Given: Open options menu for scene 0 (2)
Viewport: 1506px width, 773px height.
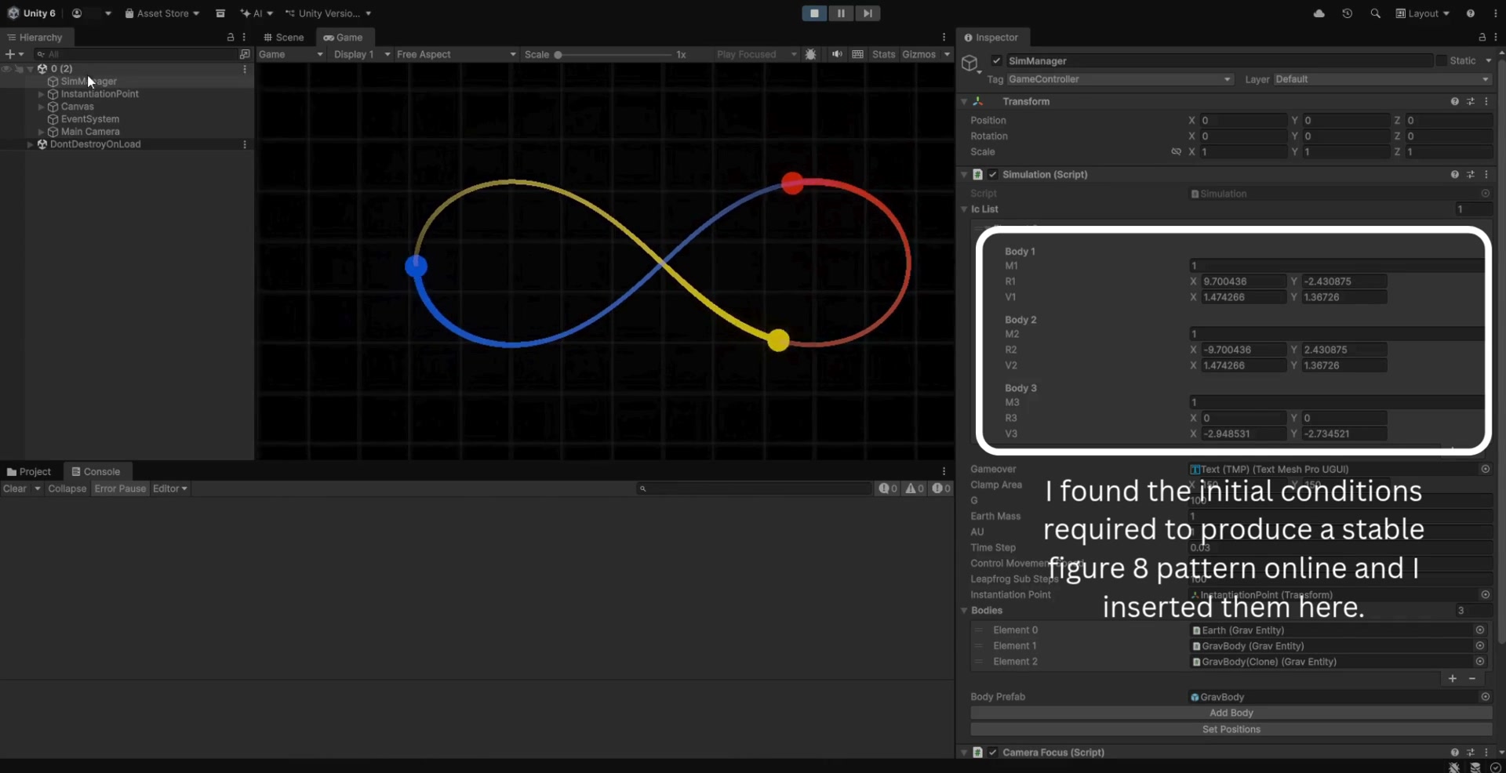Looking at the screenshot, I should (245, 69).
